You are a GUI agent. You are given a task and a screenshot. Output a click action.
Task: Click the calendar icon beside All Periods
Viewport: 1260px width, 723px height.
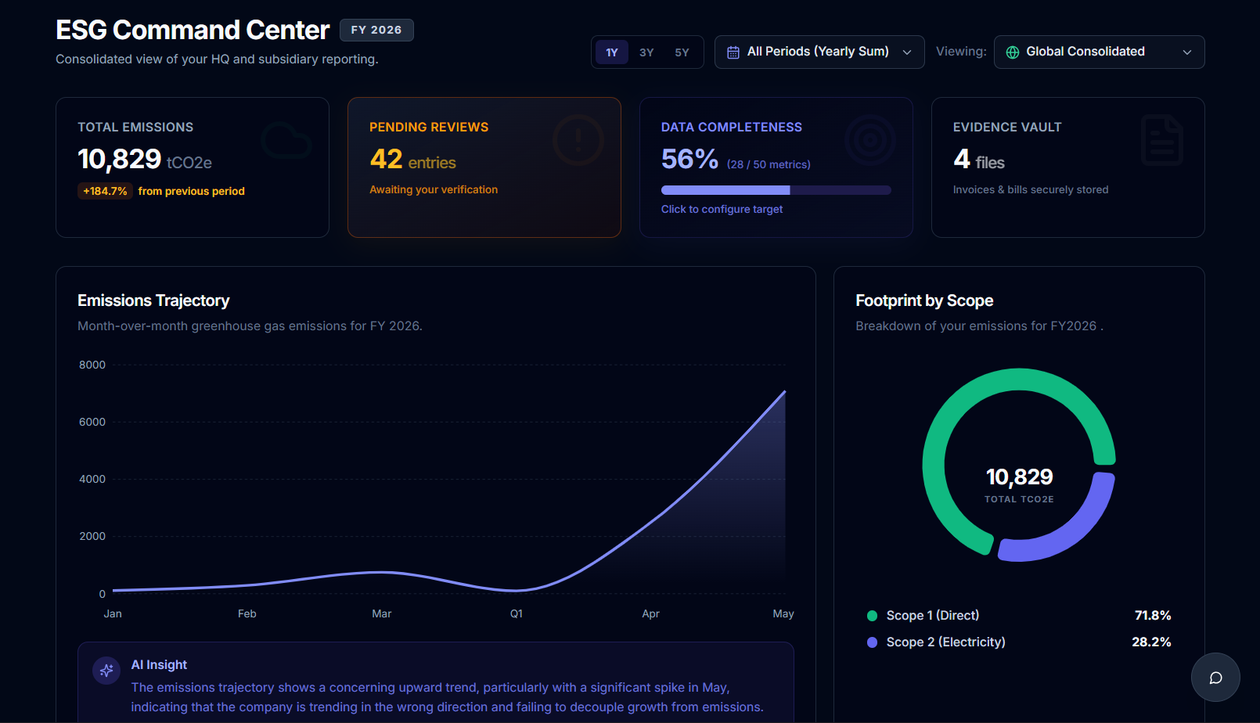(x=733, y=52)
